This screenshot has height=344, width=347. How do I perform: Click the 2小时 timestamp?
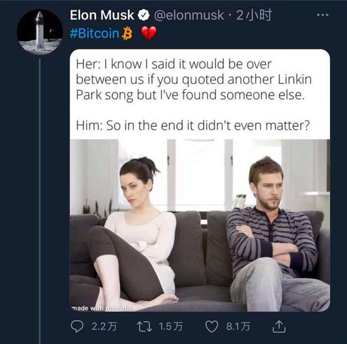254,15
